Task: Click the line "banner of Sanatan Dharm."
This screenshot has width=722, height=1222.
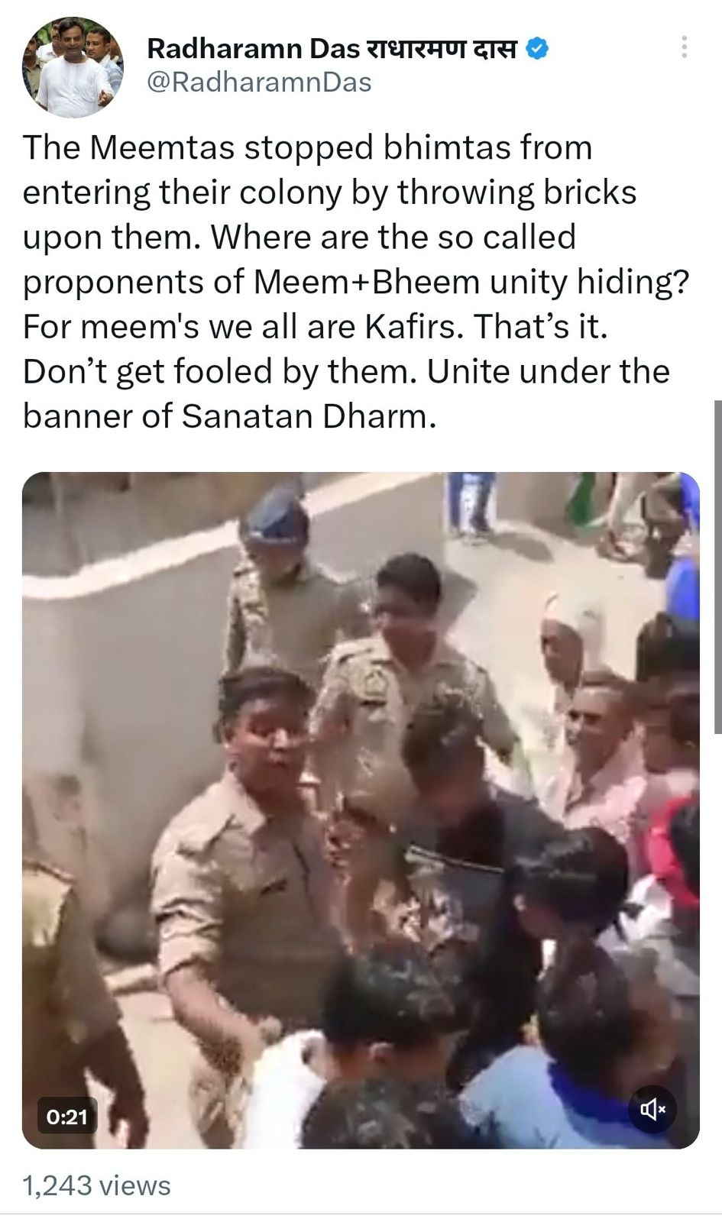Action: click(229, 416)
